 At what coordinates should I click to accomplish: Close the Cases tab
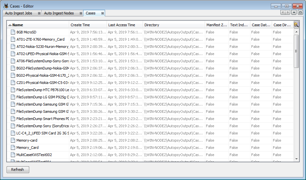tap(102, 13)
